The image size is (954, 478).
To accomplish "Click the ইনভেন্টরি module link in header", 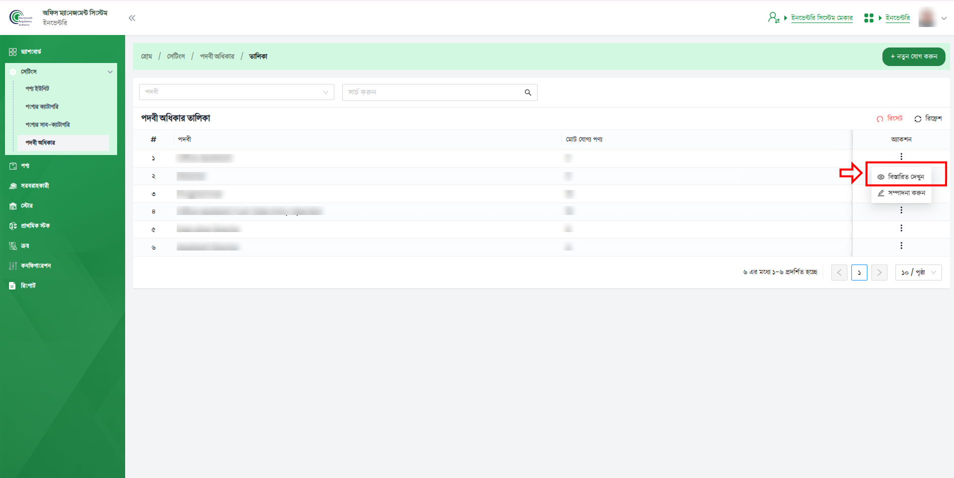I will click(x=897, y=18).
